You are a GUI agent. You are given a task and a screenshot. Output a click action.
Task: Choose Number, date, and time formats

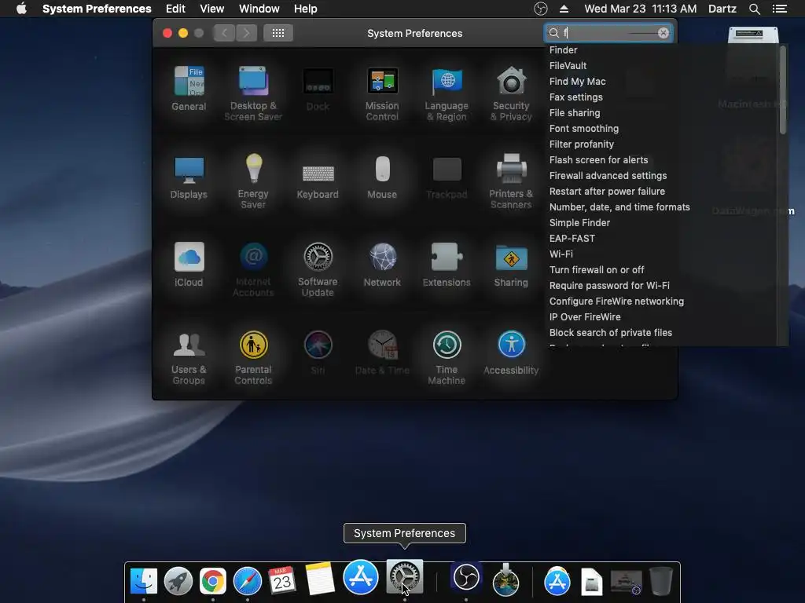click(x=619, y=206)
